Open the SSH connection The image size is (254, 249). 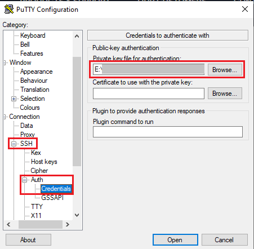(175, 239)
